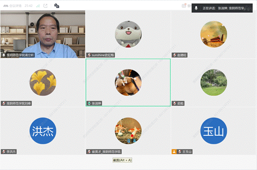Select the live video tile of the man

click(x=43, y=34)
